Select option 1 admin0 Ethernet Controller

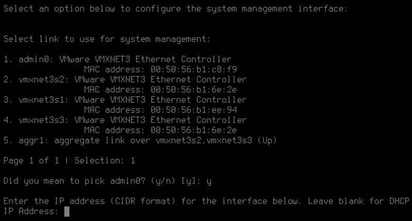pos(117,60)
